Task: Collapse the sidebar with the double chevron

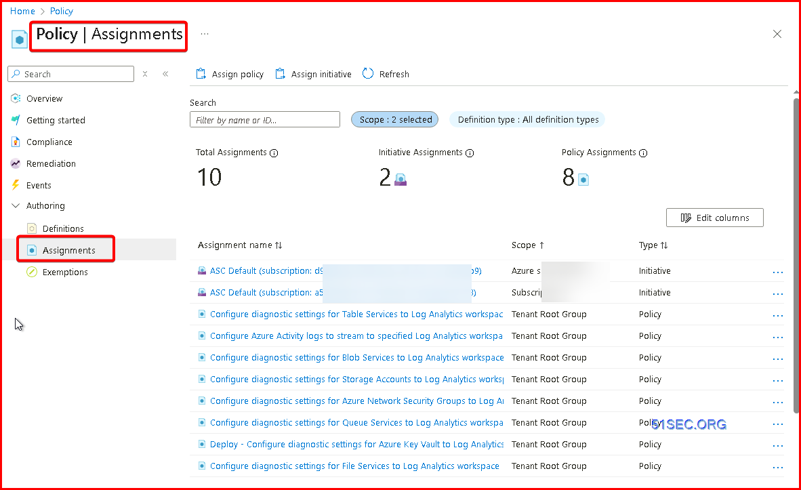Action: pyautogui.click(x=165, y=74)
